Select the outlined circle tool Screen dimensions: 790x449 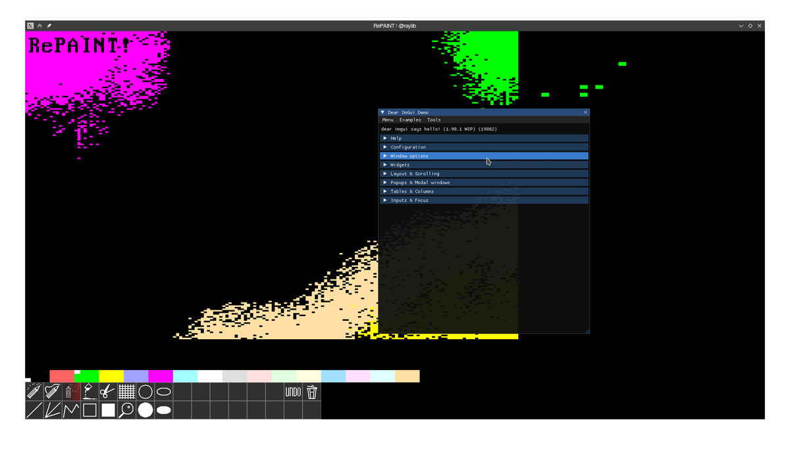coord(145,392)
